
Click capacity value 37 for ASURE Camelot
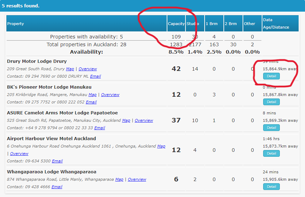click(176, 120)
